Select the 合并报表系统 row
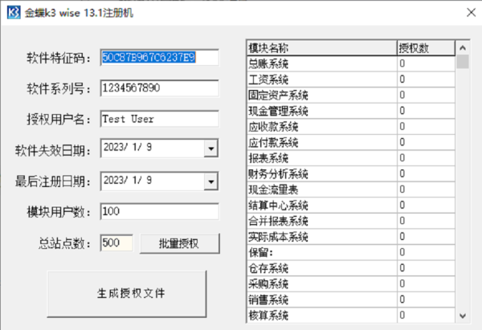This screenshot has width=482, height=330. pyautogui.click(x=351, y=221)
